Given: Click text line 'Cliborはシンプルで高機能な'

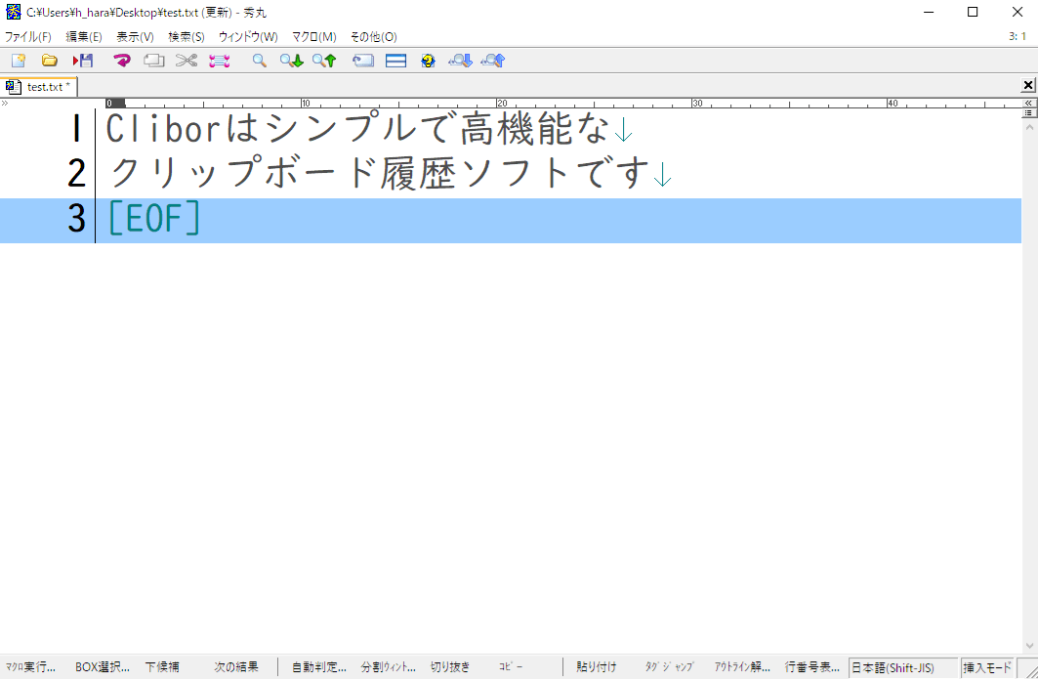Looking at the screenshot, I should coord(357,129).
